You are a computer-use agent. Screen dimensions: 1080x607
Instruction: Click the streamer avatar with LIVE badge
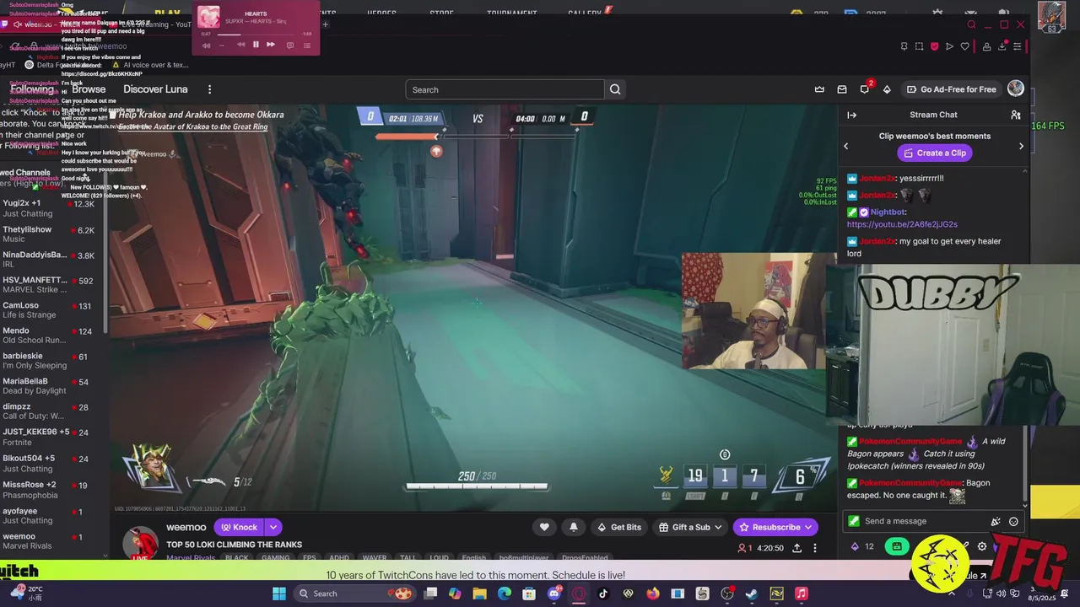pyautogui.click(x=141, y=544)
